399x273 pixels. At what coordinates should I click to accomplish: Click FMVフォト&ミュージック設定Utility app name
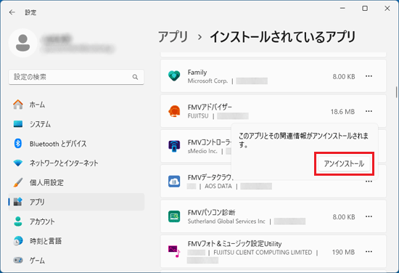234,244
